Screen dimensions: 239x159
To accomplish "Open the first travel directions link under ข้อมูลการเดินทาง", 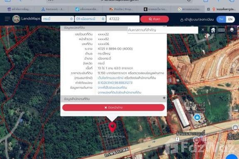I will click(112, 88).
